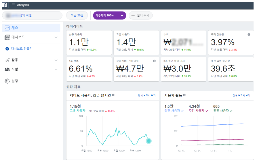The width and height of the screenshot is (257, 164).
Task: Click the 대시보드 만들기 link
Action: (22, 49)
